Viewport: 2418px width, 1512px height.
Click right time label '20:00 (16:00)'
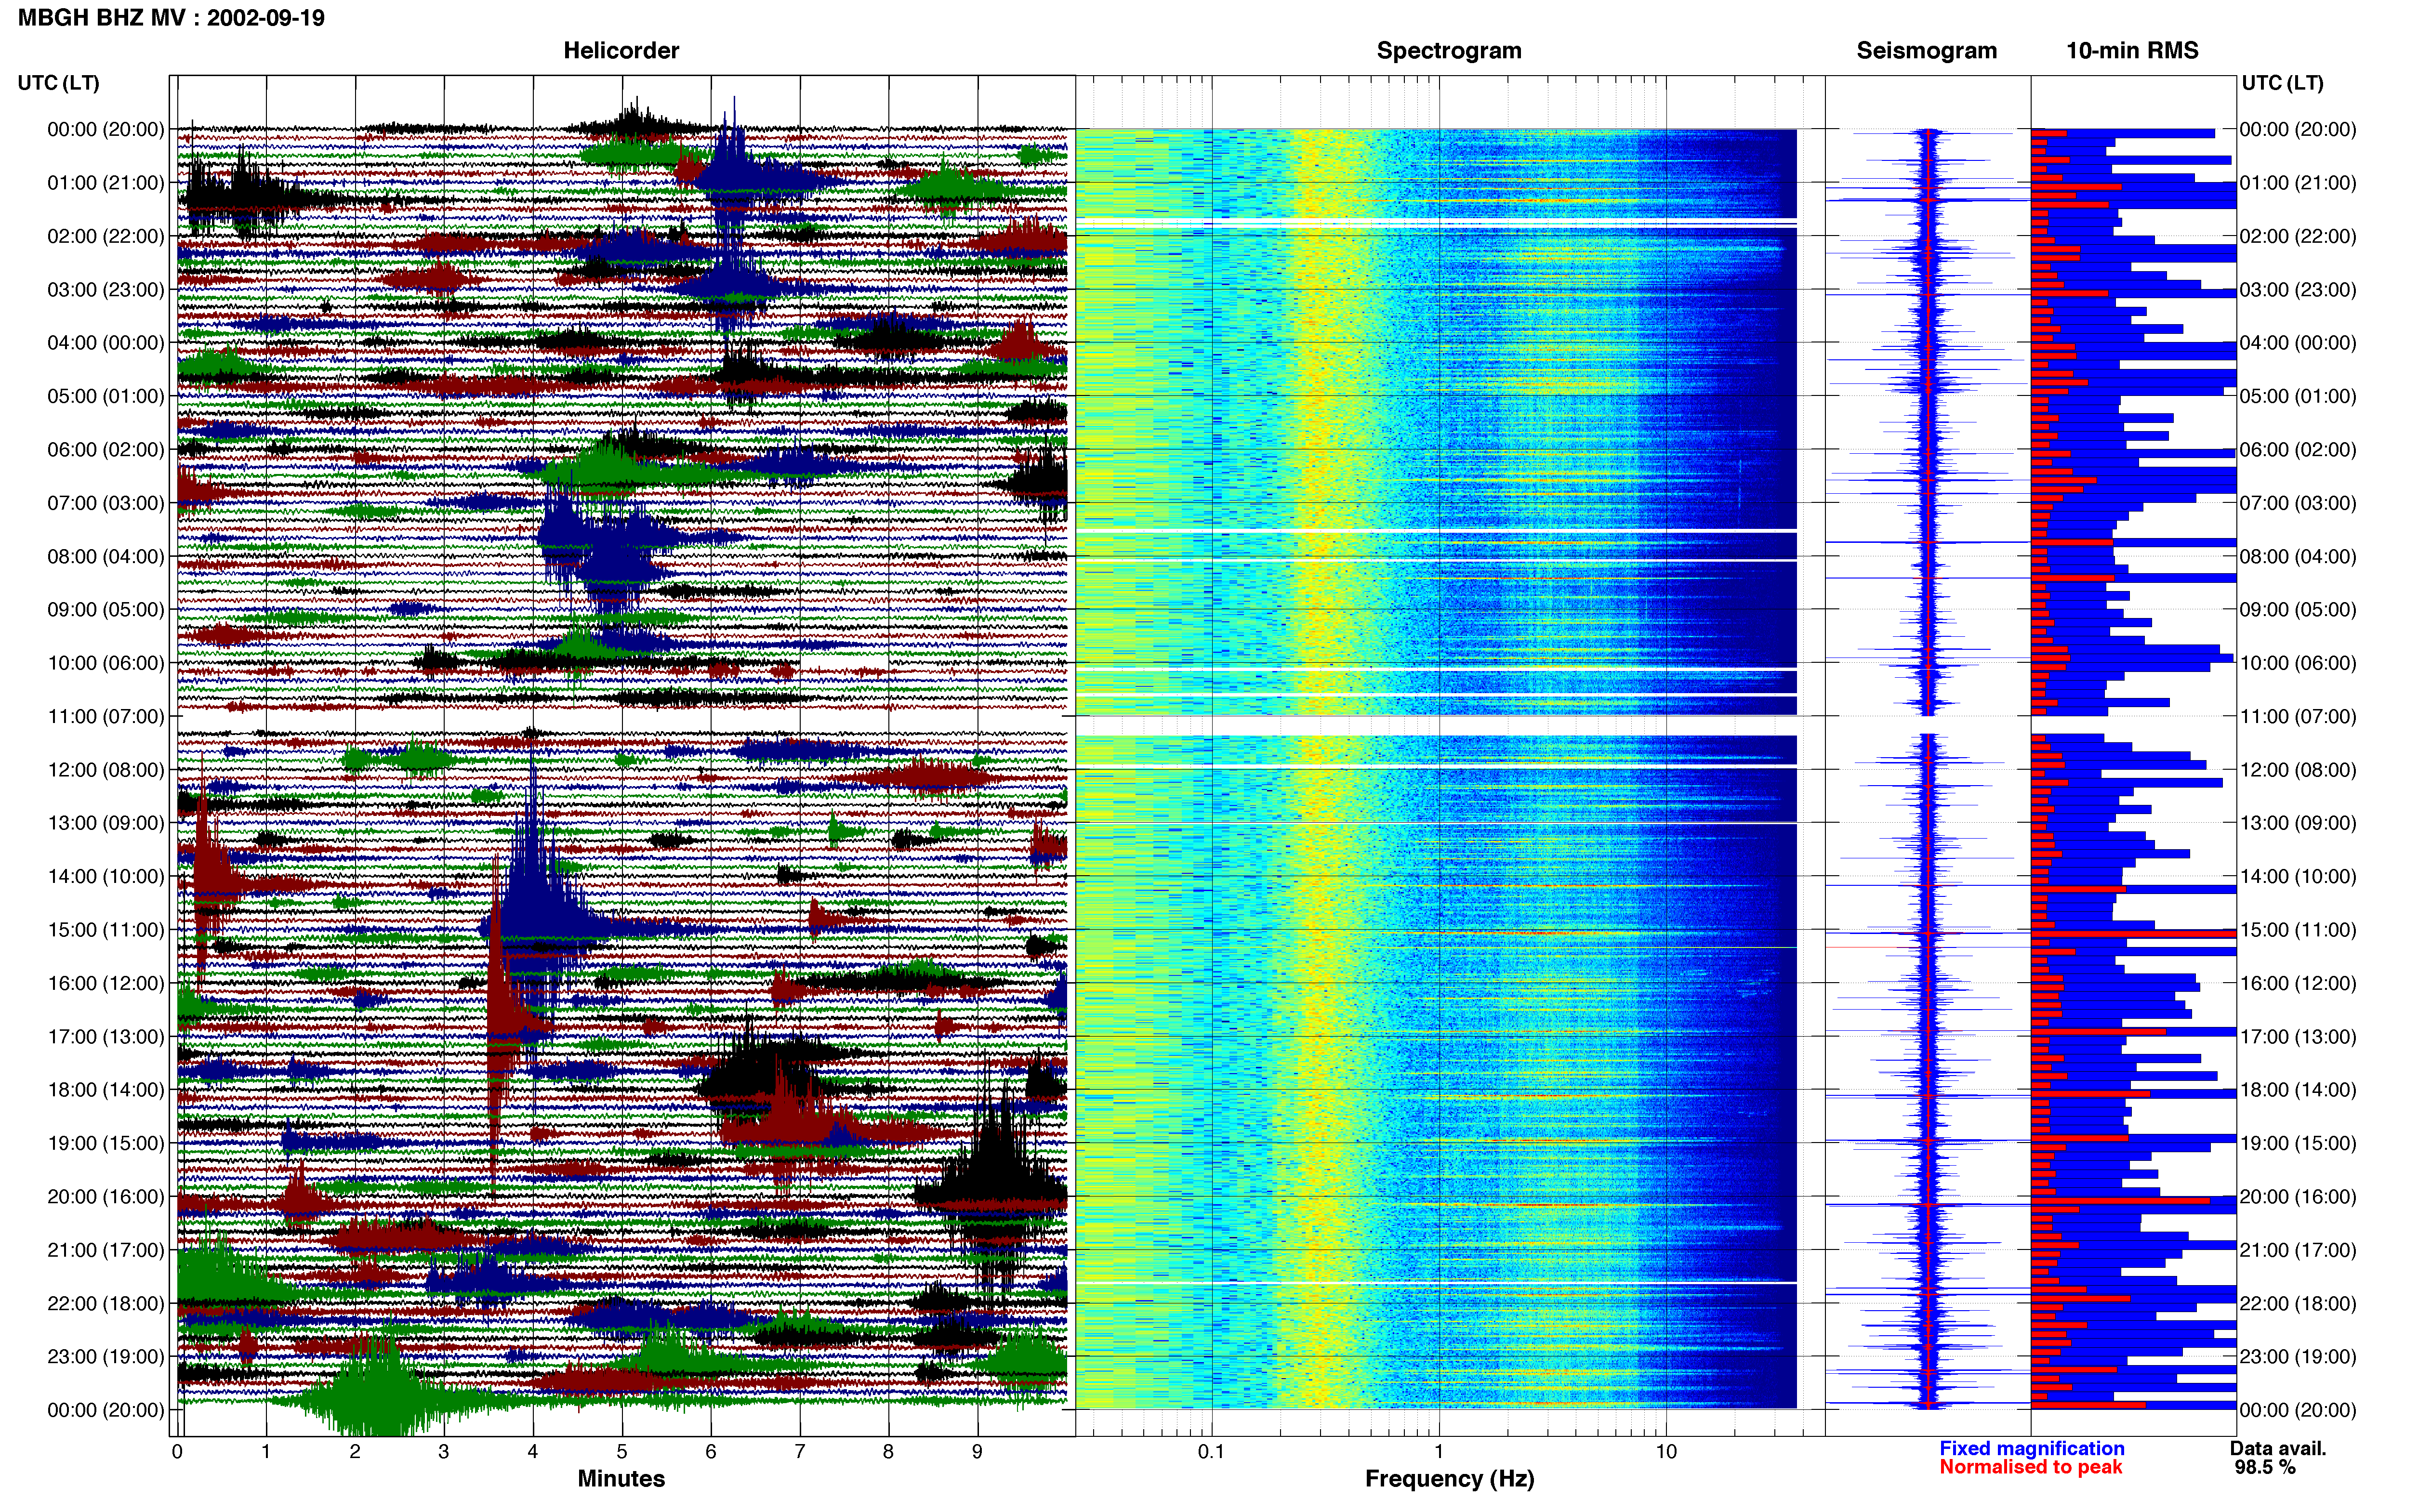coord(2298,1196)
